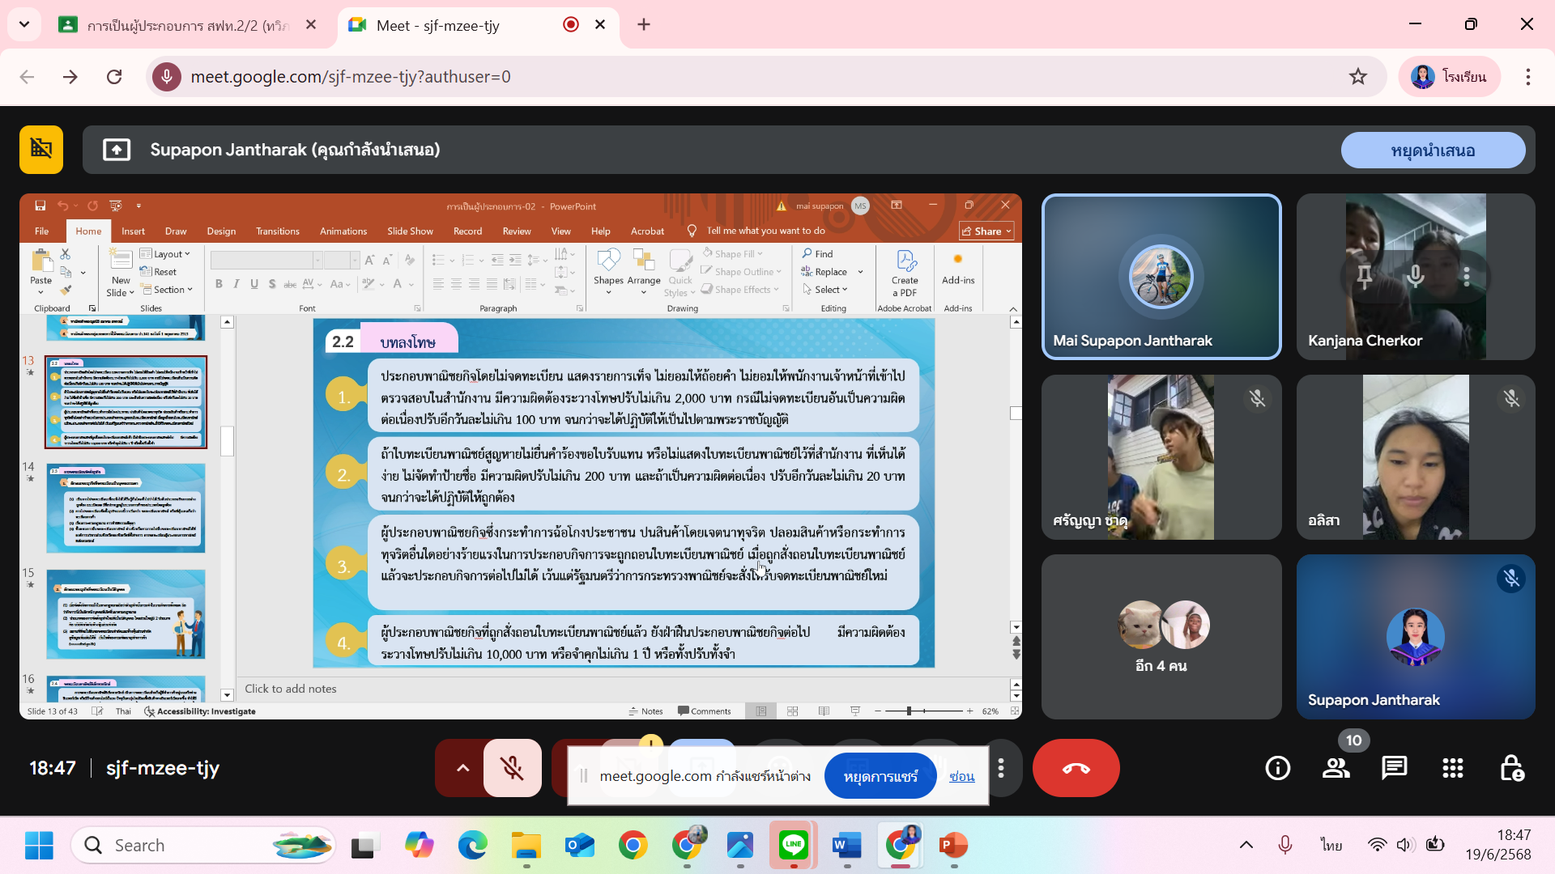1555x874 pixels.
Task: Mute Kanjana Cherkor with tile microphone icon
Action: point(1416,277)
